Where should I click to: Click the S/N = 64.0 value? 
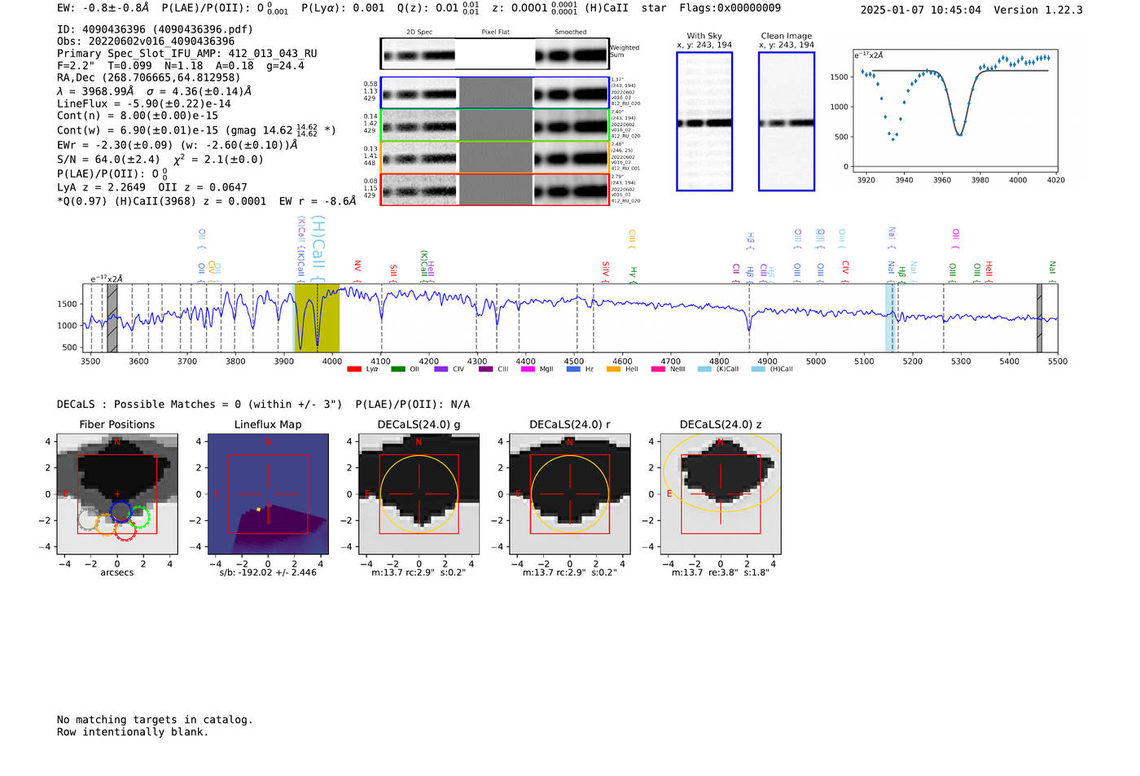click(108, 160)
